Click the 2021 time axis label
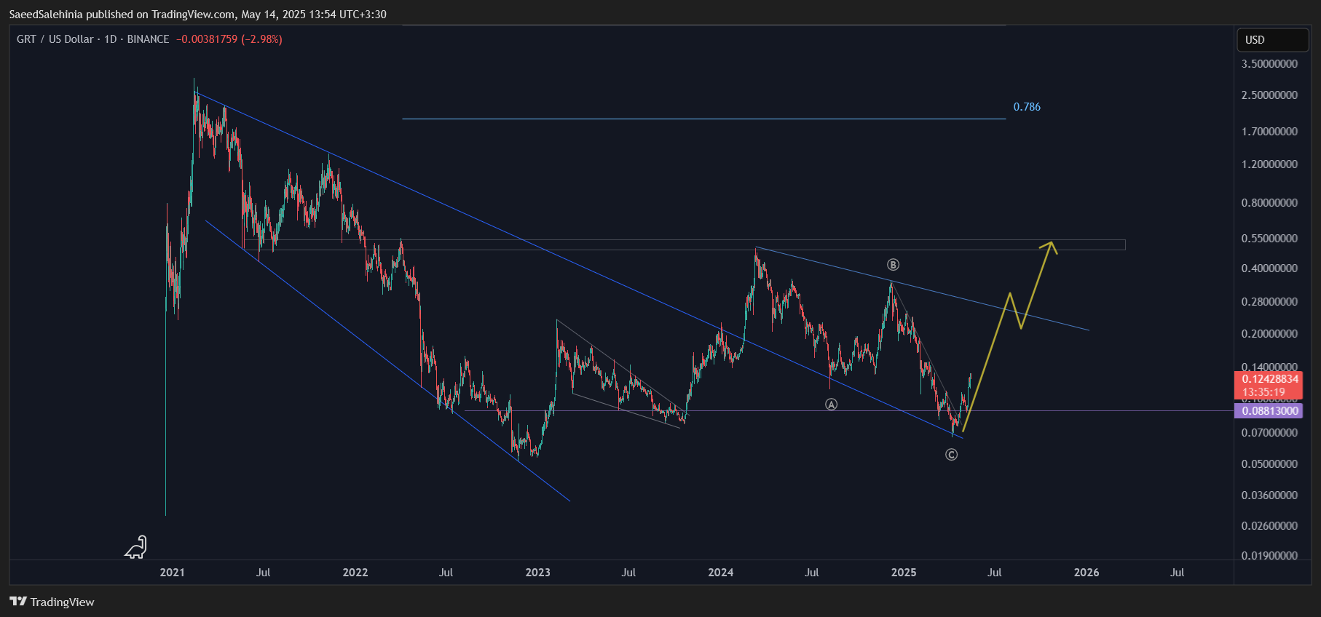Image resolution: width=1321 pixels, height=617 pixels. pyautogui.click(x=173, y=573)
